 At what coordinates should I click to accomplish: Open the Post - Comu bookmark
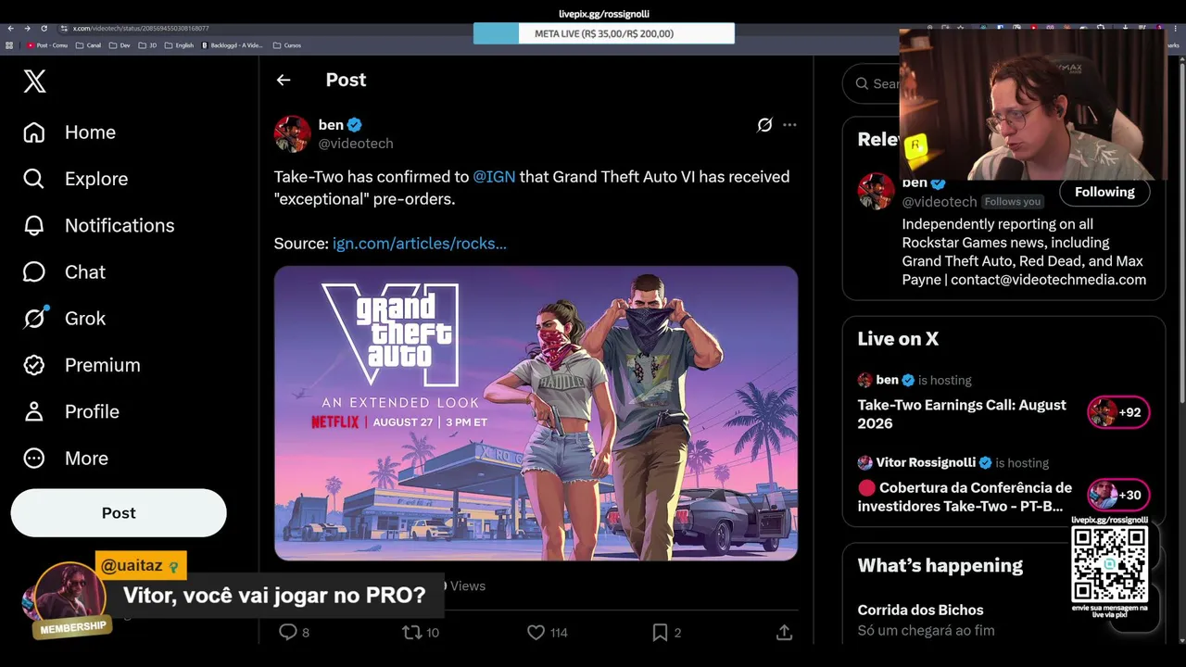(47, 45)
